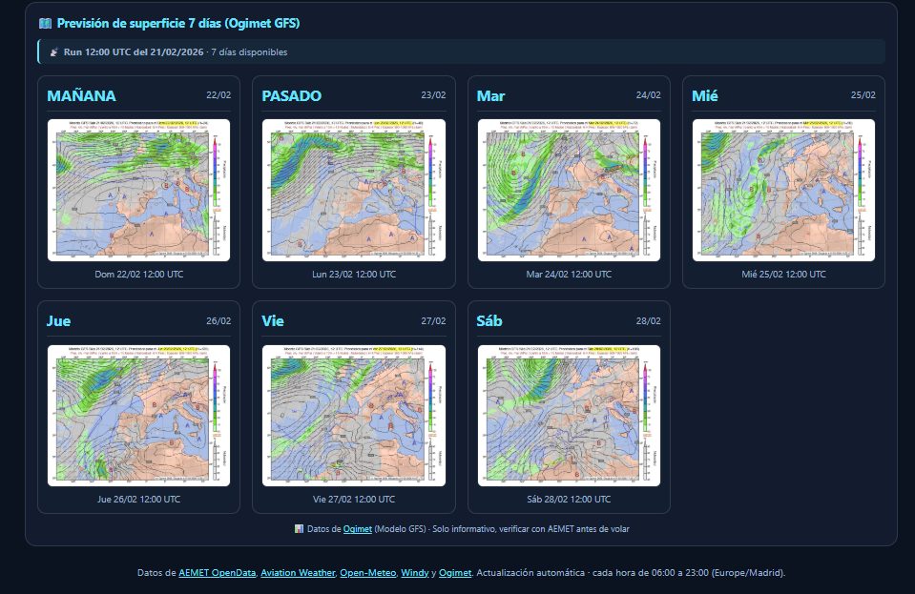The width and height of the screenshot is (915, 594).
Task: Open the MAÑANA 22/02 forecast map
Action: tap(139, 190)
